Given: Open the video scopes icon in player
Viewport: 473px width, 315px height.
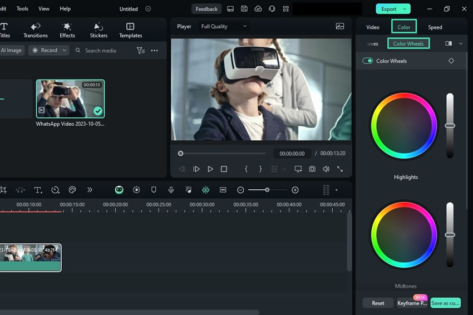Looking at the screenshot, I should 340,26.
